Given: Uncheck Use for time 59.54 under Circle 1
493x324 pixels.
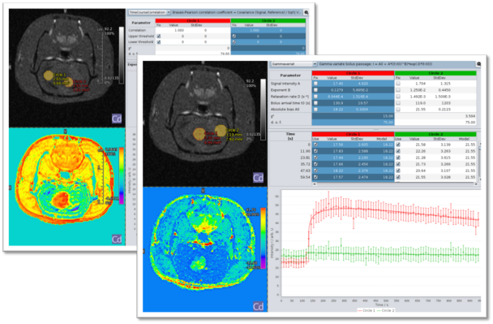Looking at the screenshot, I should (315, 177).
